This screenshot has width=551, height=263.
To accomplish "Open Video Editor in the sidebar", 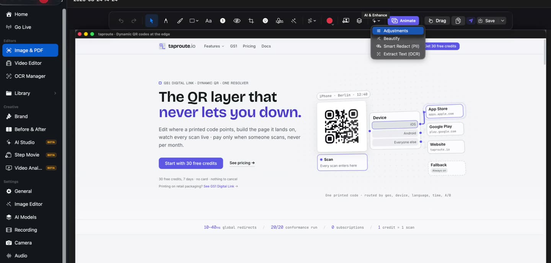I will pos(30,63).
